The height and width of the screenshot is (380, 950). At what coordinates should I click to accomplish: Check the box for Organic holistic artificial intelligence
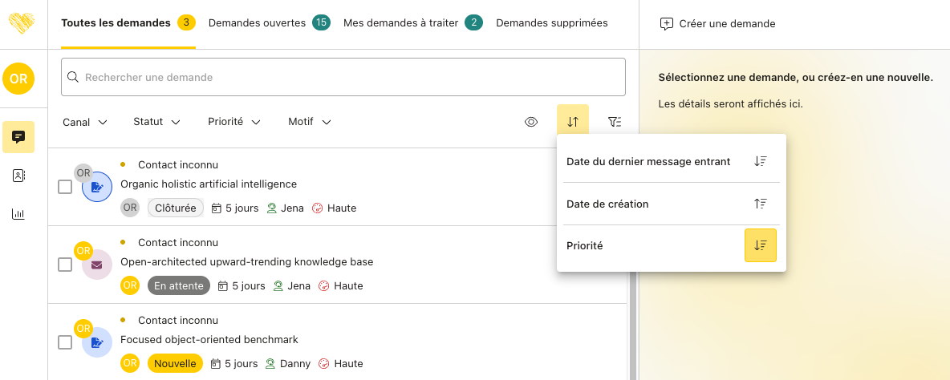[x=65, y=187]
